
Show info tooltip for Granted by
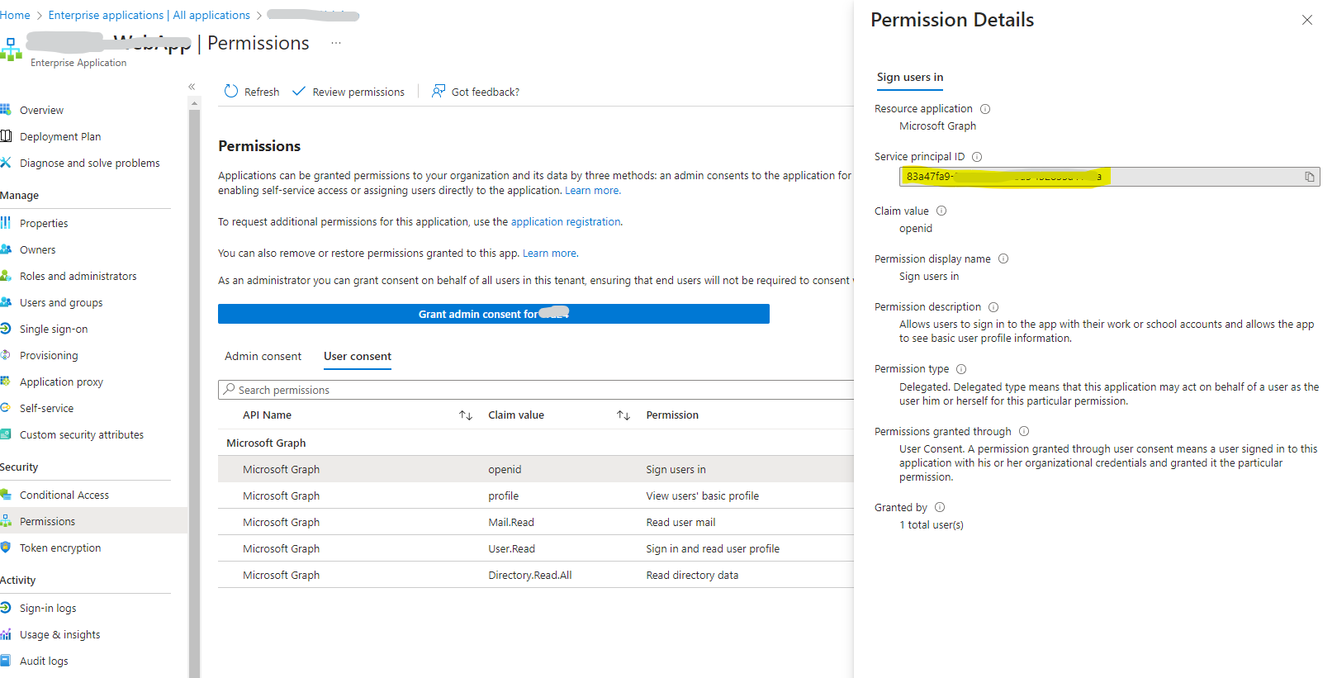[x=940, y=507]
